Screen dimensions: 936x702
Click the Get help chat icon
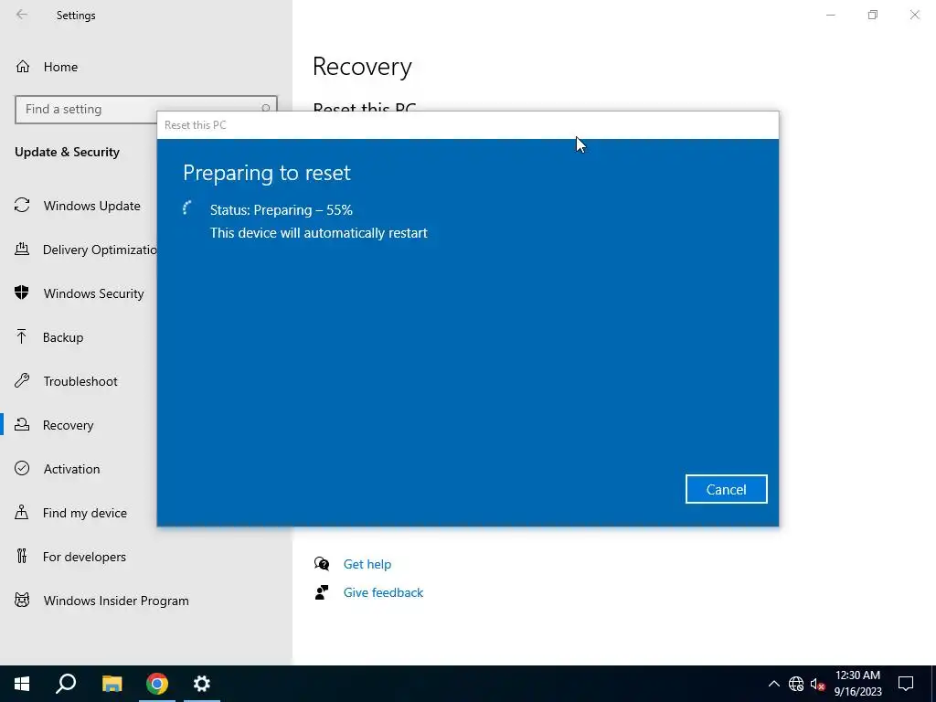pos(322,564)
